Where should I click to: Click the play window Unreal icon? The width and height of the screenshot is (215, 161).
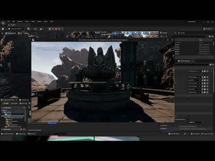point(33,40)
